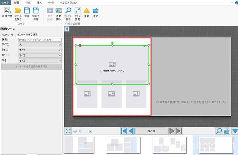
Task: Select the second page spread thumbnail
Action: 123,145
